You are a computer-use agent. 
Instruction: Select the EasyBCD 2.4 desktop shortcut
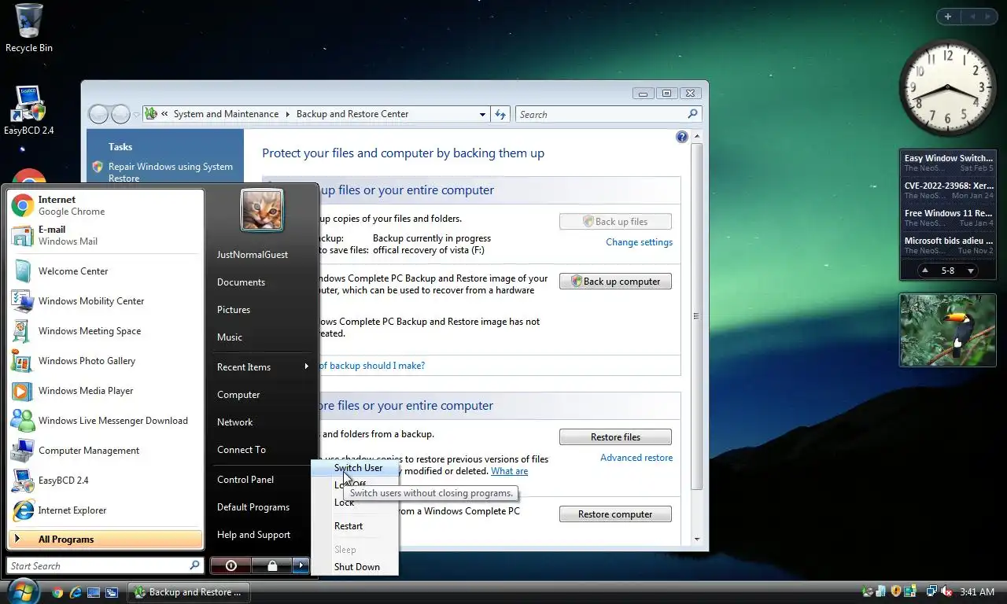[29, 110]
